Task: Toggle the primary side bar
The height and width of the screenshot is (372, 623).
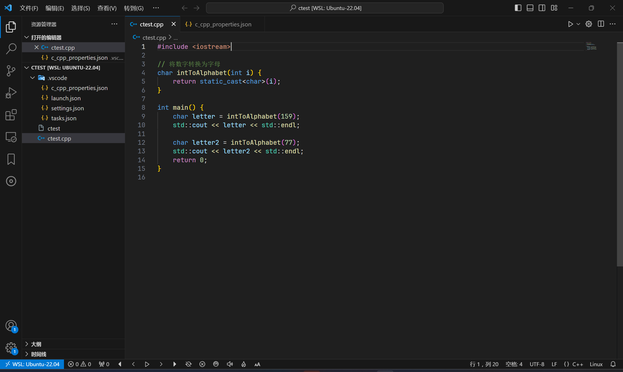Action: click(518, 8)
